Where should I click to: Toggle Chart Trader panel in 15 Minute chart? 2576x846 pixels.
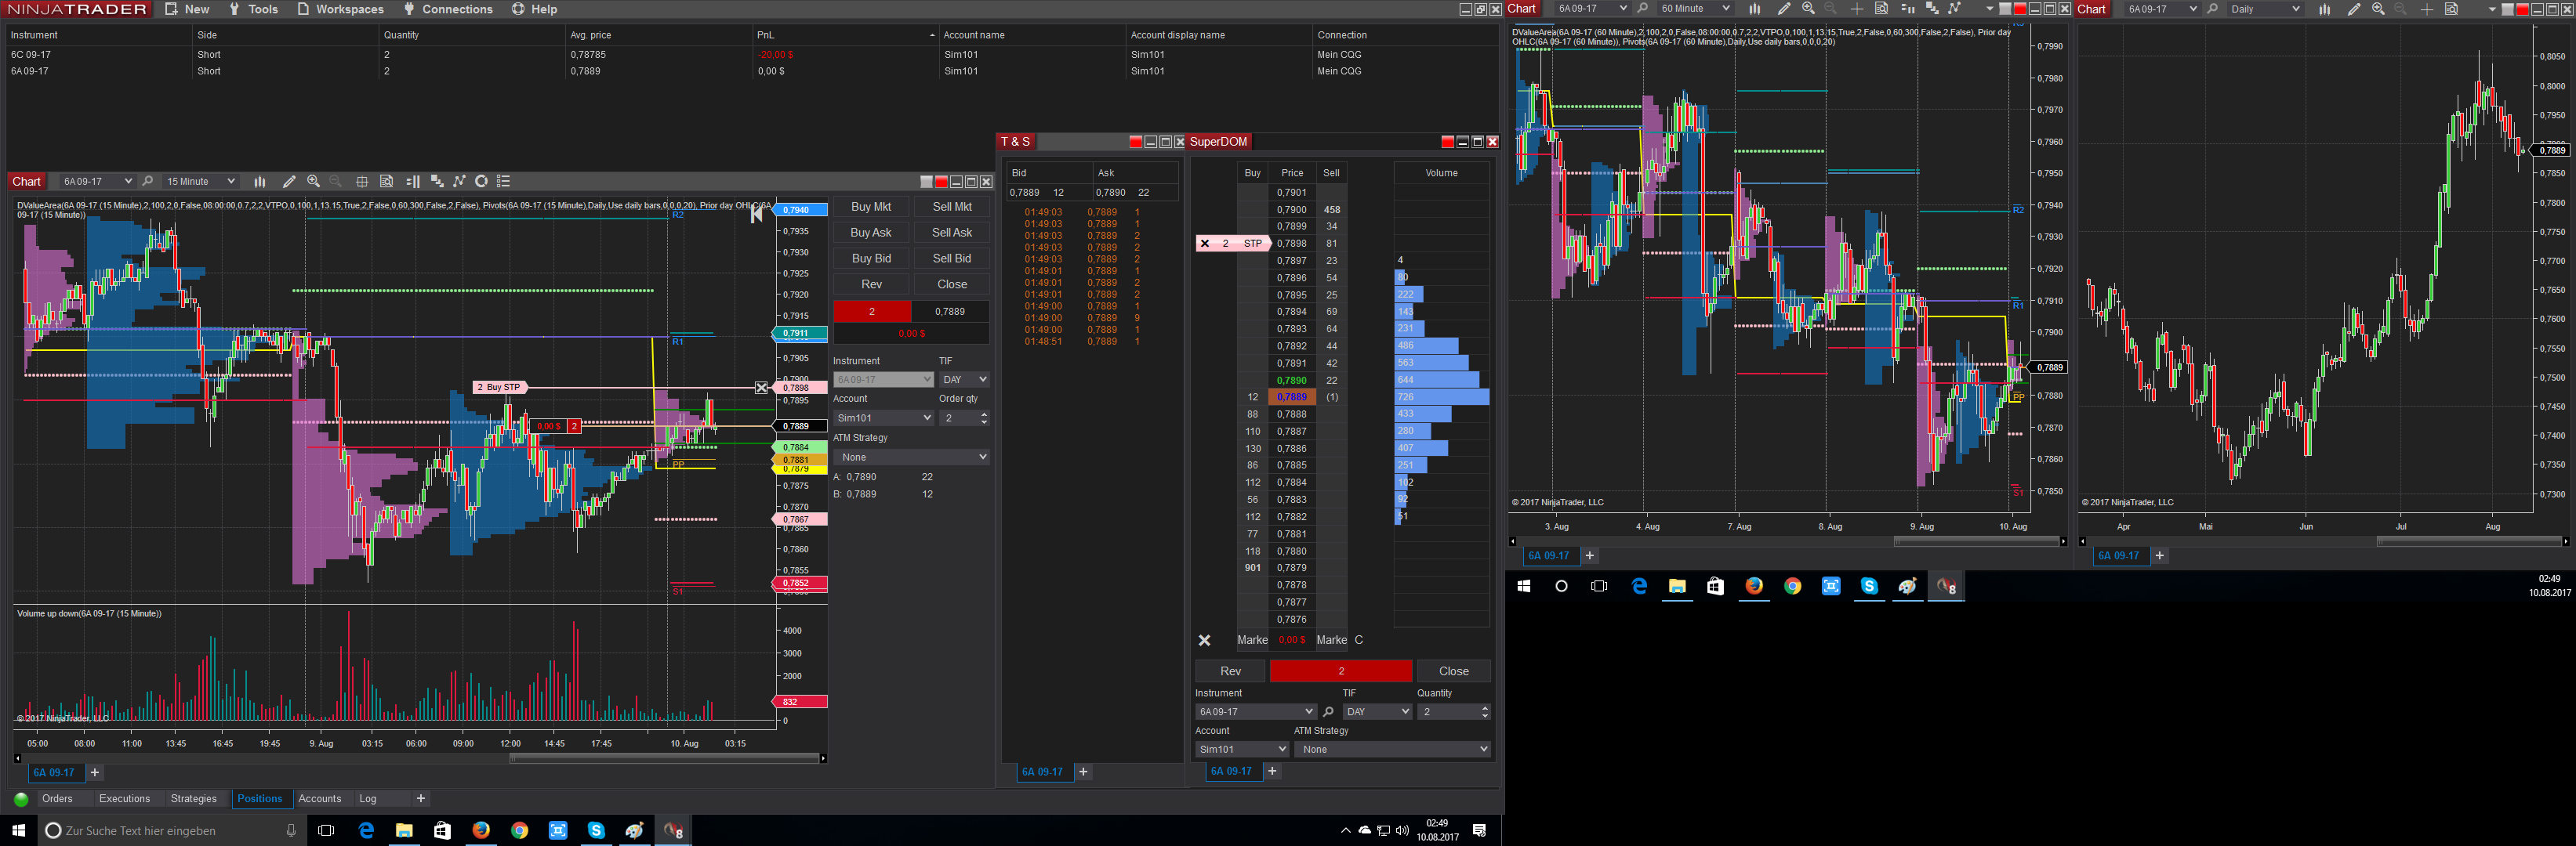pos(413,182)
